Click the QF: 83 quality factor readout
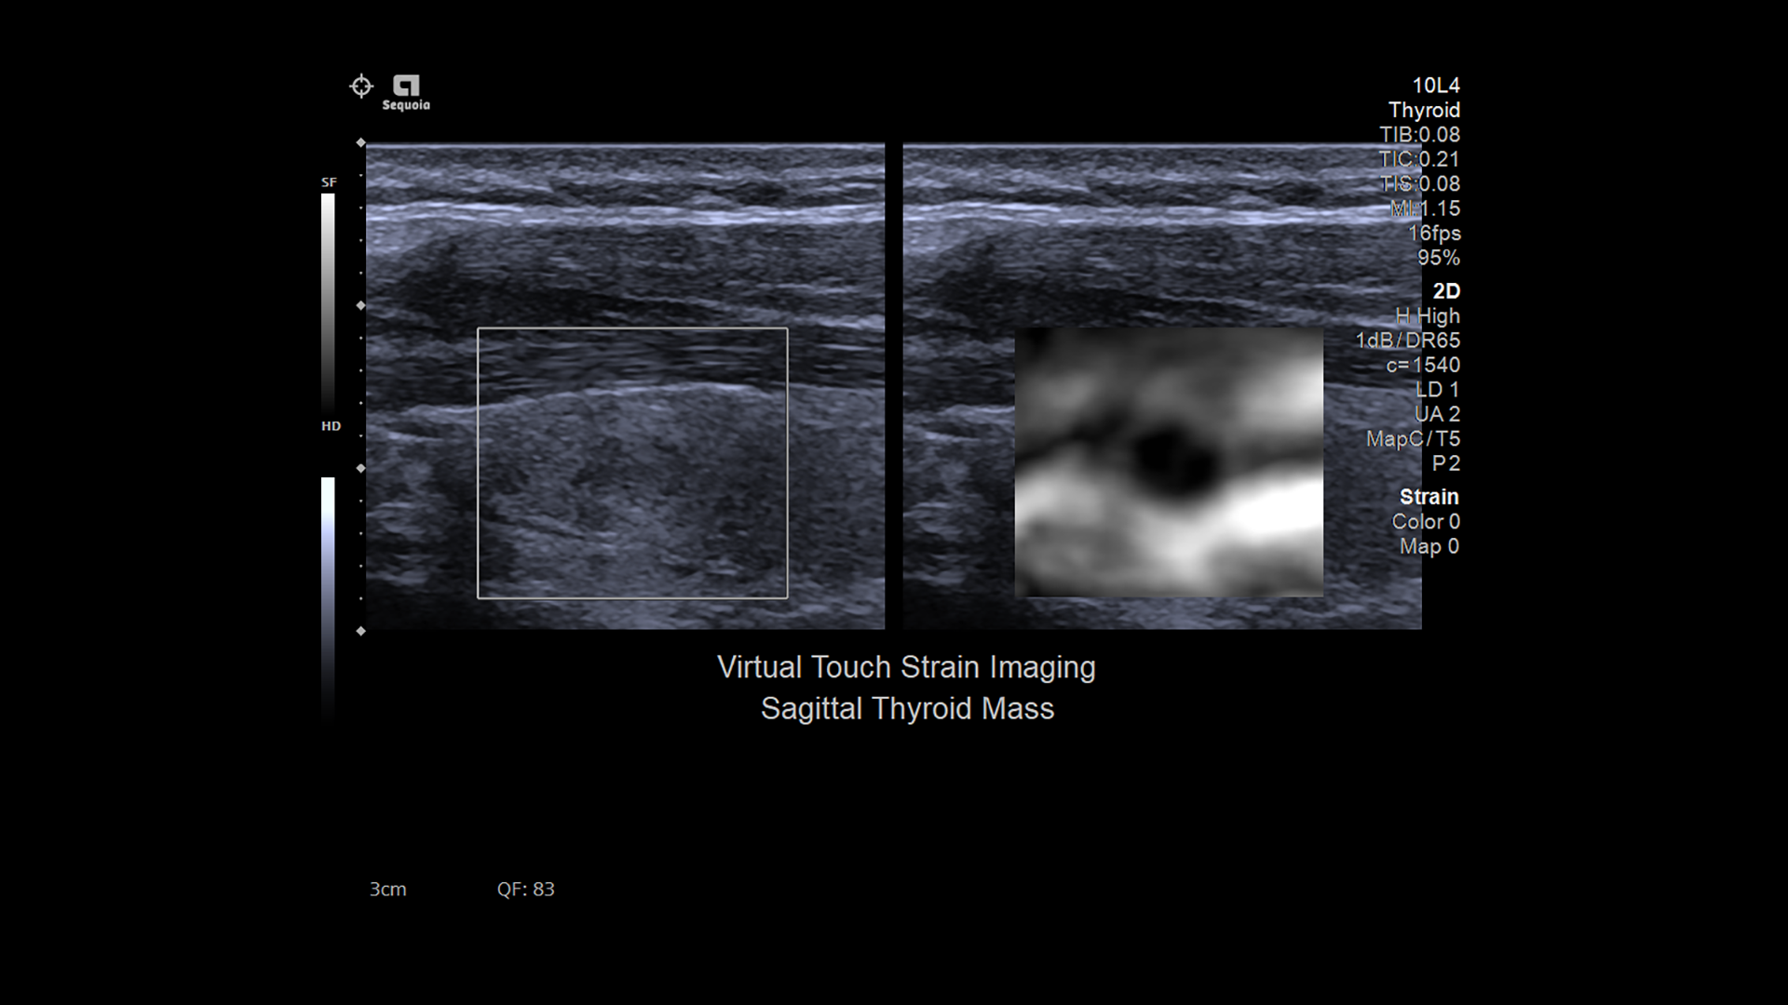This screenshot has height=1005, width=1788. [x=526, y=890]
